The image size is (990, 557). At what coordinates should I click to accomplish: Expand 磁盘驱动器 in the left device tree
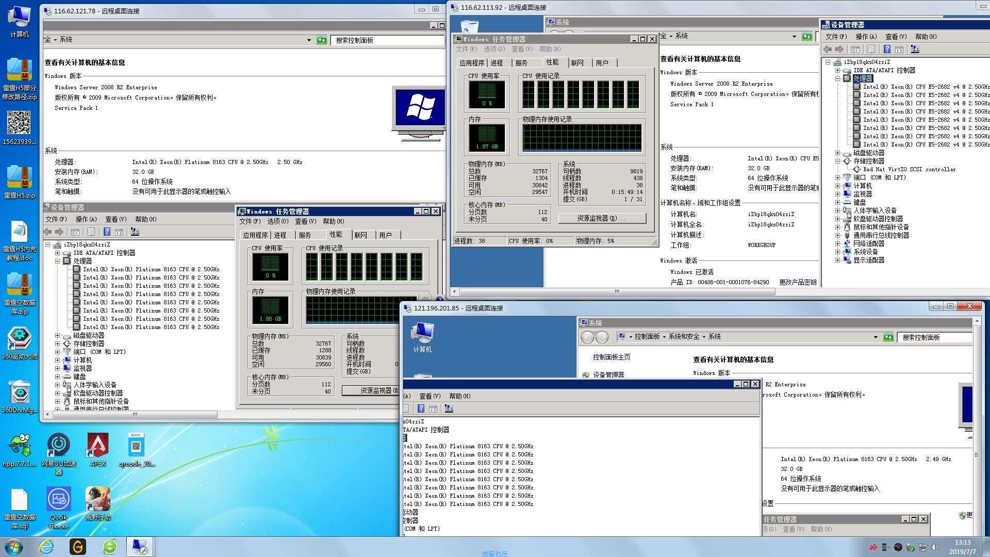(x=58, y=335)
